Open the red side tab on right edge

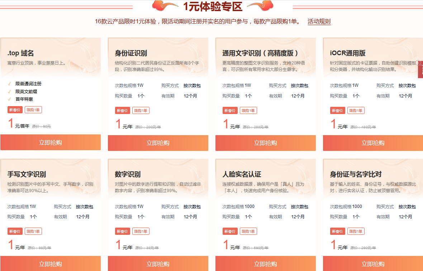coord(420,70)
